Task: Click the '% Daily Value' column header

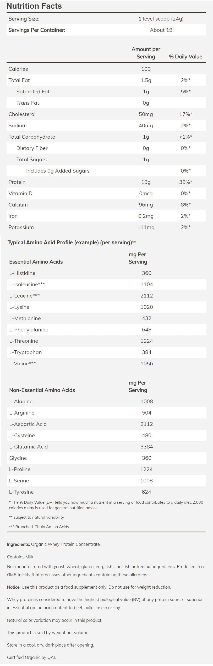Action: point(185,57)
